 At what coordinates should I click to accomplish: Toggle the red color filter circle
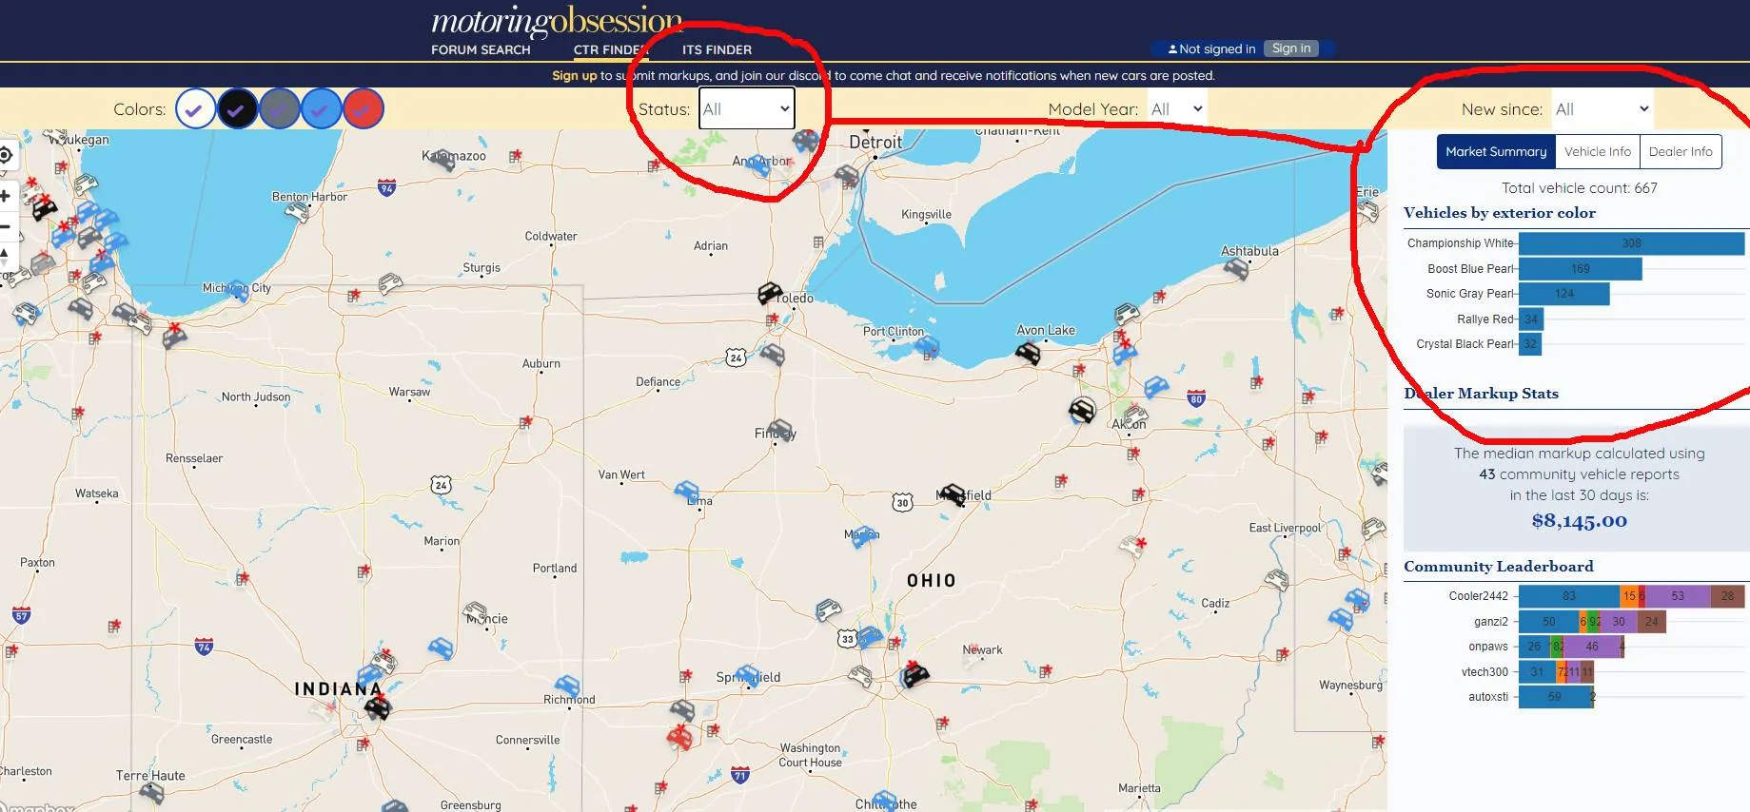click(x=363, y=109)
